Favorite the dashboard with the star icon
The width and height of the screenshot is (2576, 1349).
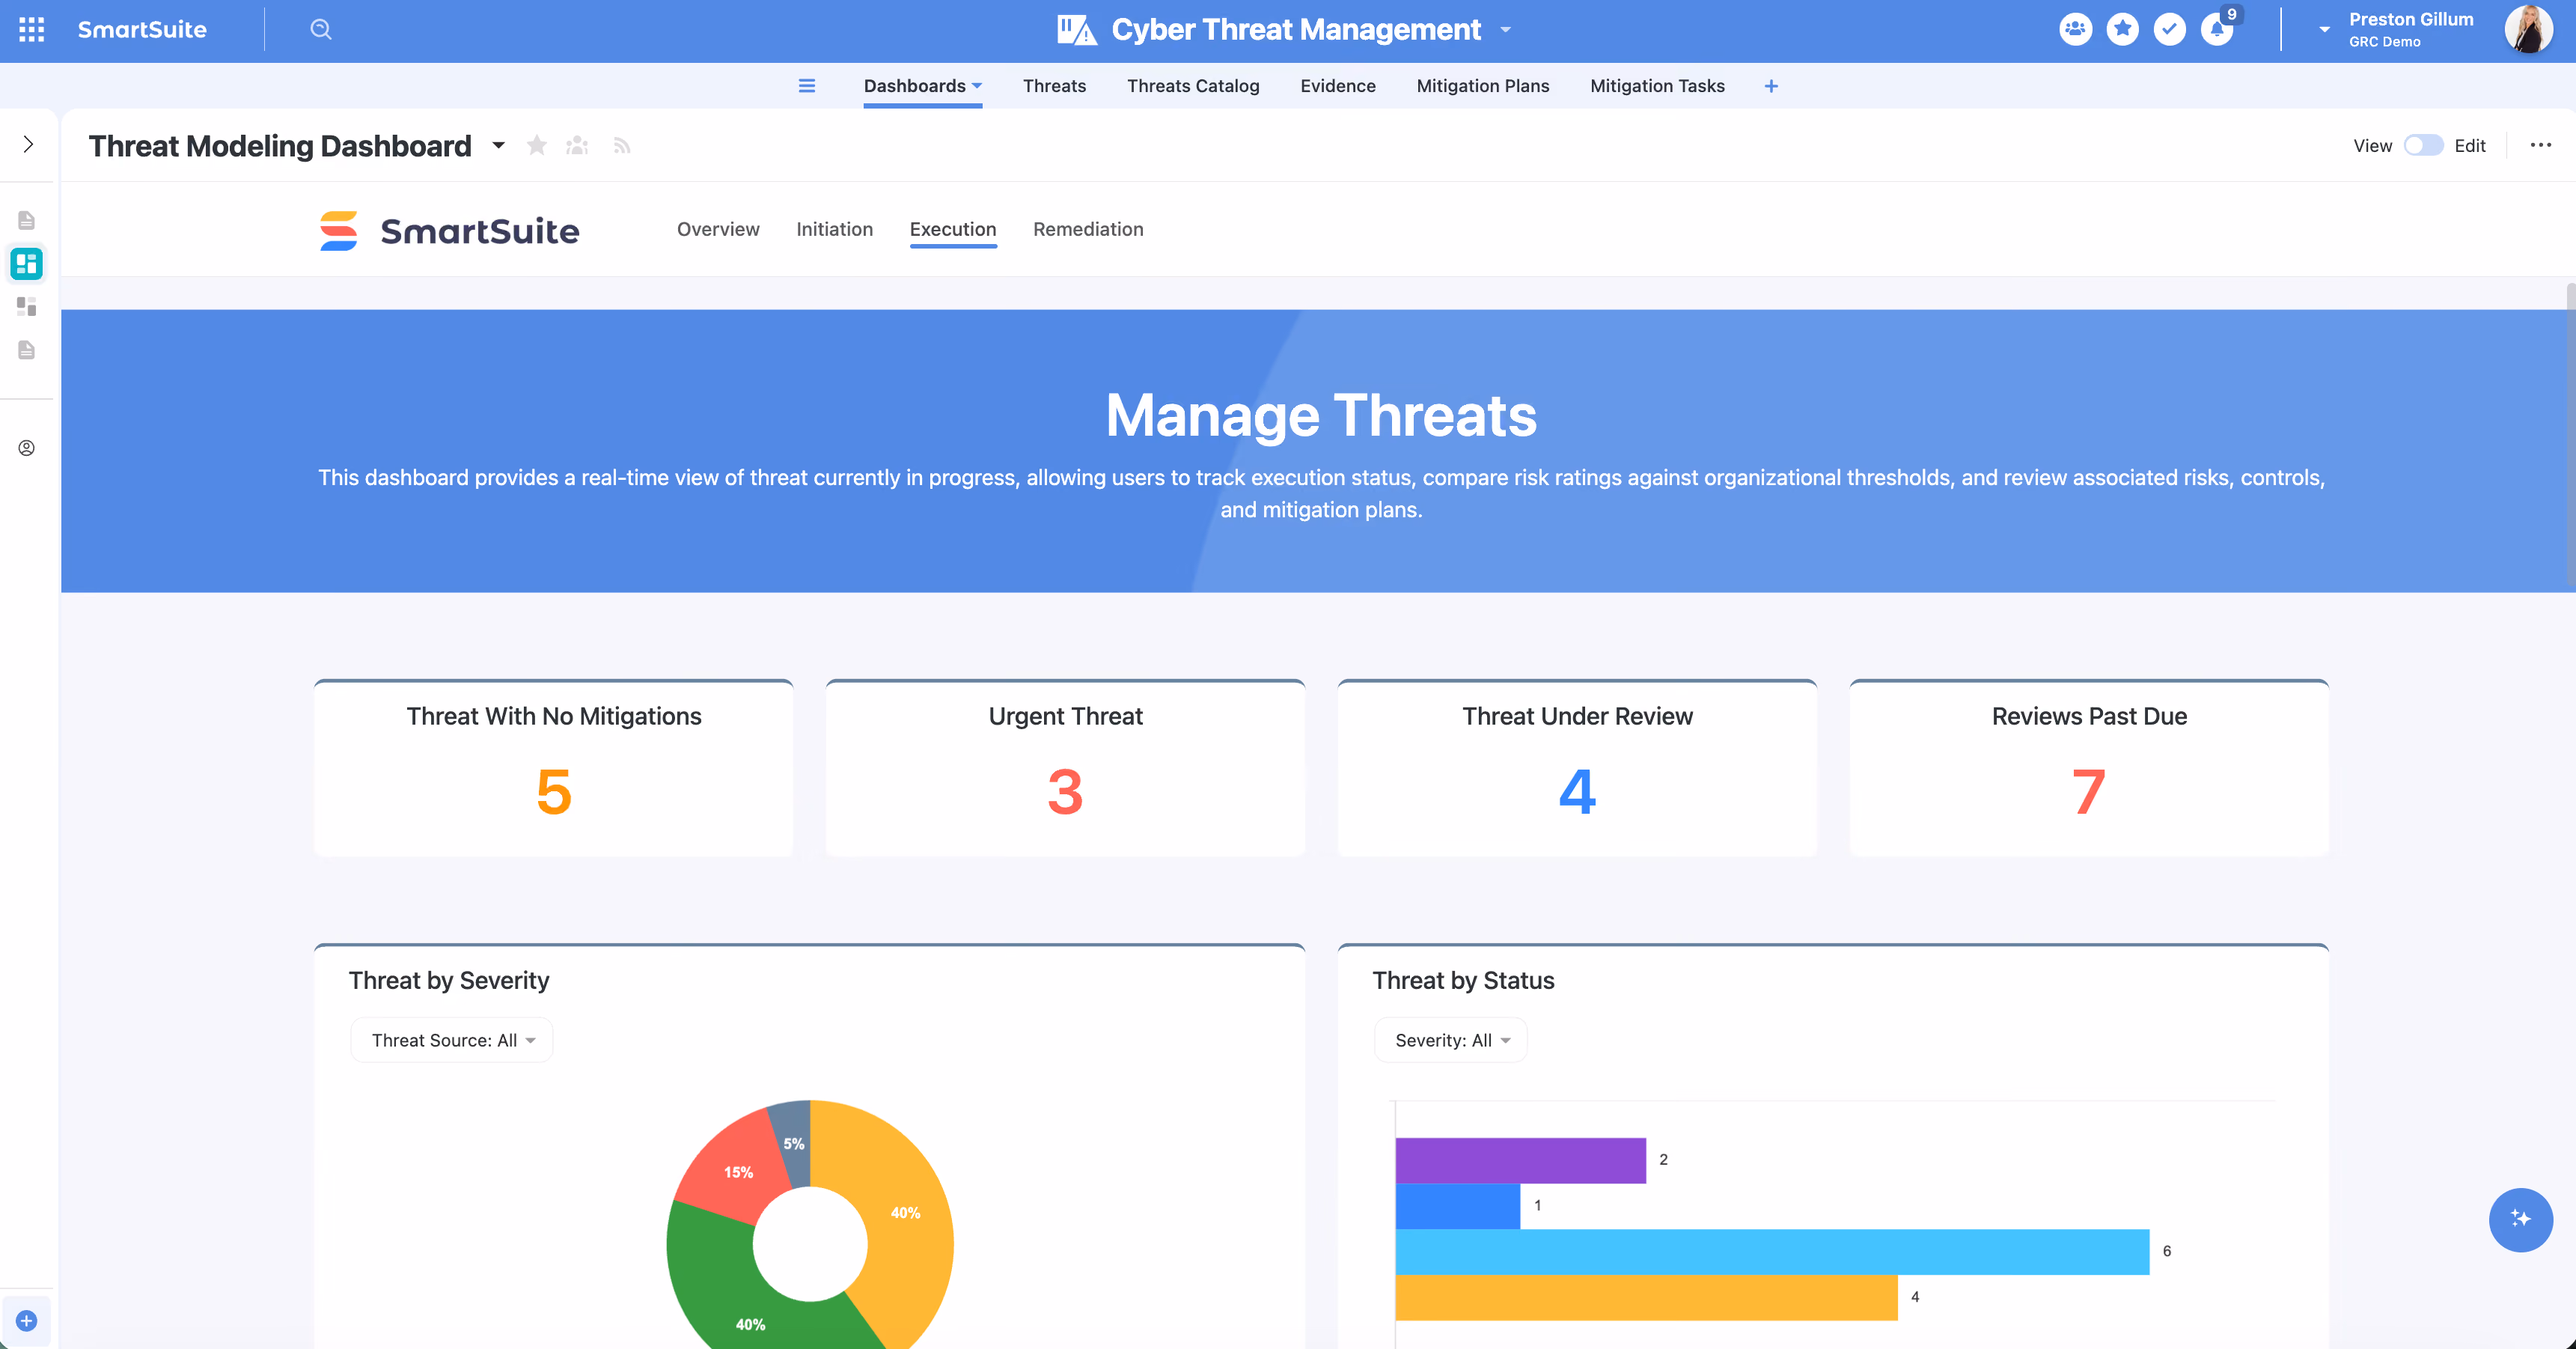pos(537,146)
